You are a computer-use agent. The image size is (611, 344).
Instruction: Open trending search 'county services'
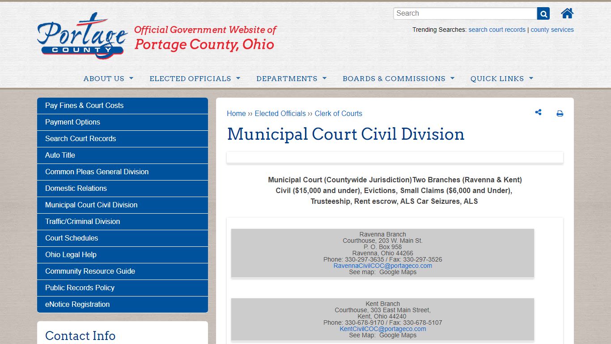pos(552,30)
